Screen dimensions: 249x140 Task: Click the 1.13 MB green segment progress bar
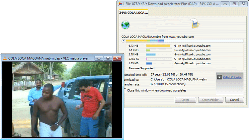pyautogui.click(x=159, y=50)
